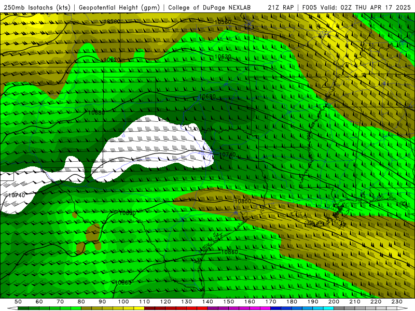Screen dimensions: 415x311
Task: Click the right arrow cap of the color bar
Action: click(x=403, y=308)
